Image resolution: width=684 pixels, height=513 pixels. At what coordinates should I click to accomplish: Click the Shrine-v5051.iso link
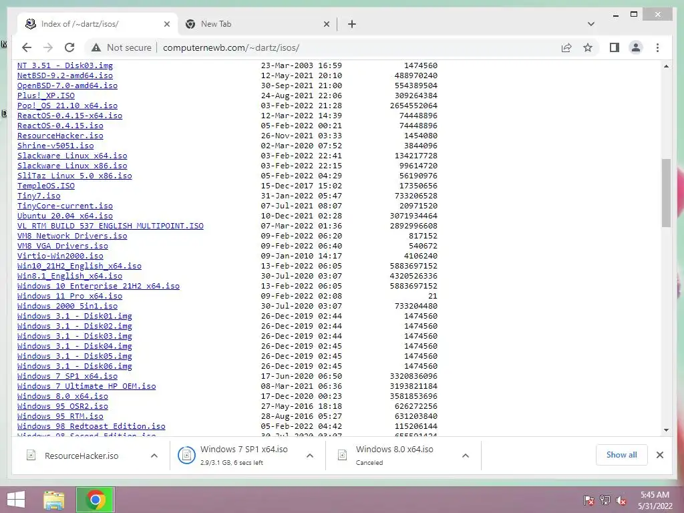tap(55, 146)
